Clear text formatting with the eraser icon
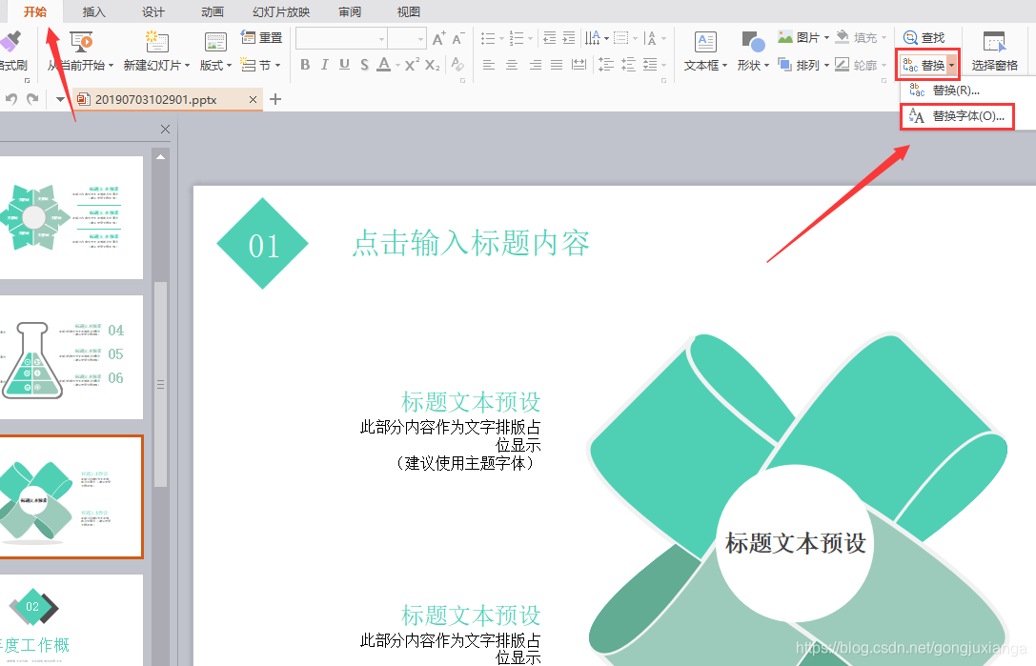 point(456,65)
